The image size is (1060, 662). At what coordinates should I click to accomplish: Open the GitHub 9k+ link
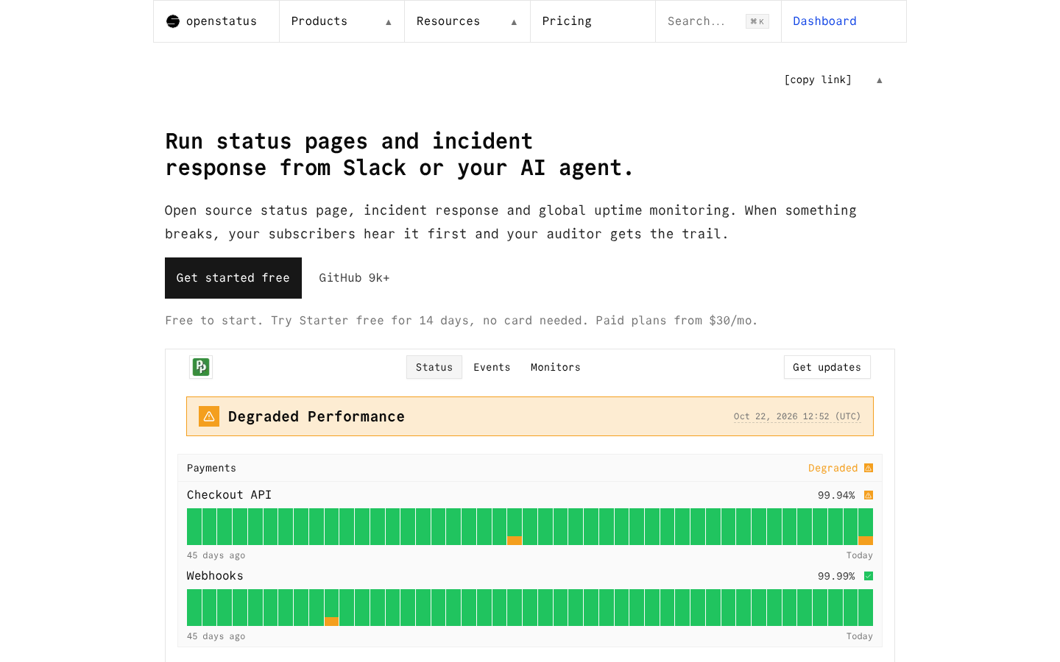354,278
